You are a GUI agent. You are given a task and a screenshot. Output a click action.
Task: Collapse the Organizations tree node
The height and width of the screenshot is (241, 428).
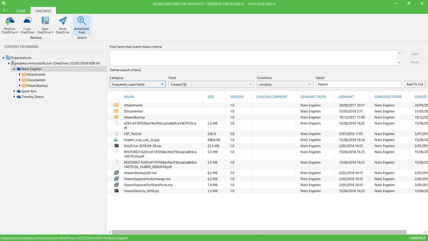point(3,58)
